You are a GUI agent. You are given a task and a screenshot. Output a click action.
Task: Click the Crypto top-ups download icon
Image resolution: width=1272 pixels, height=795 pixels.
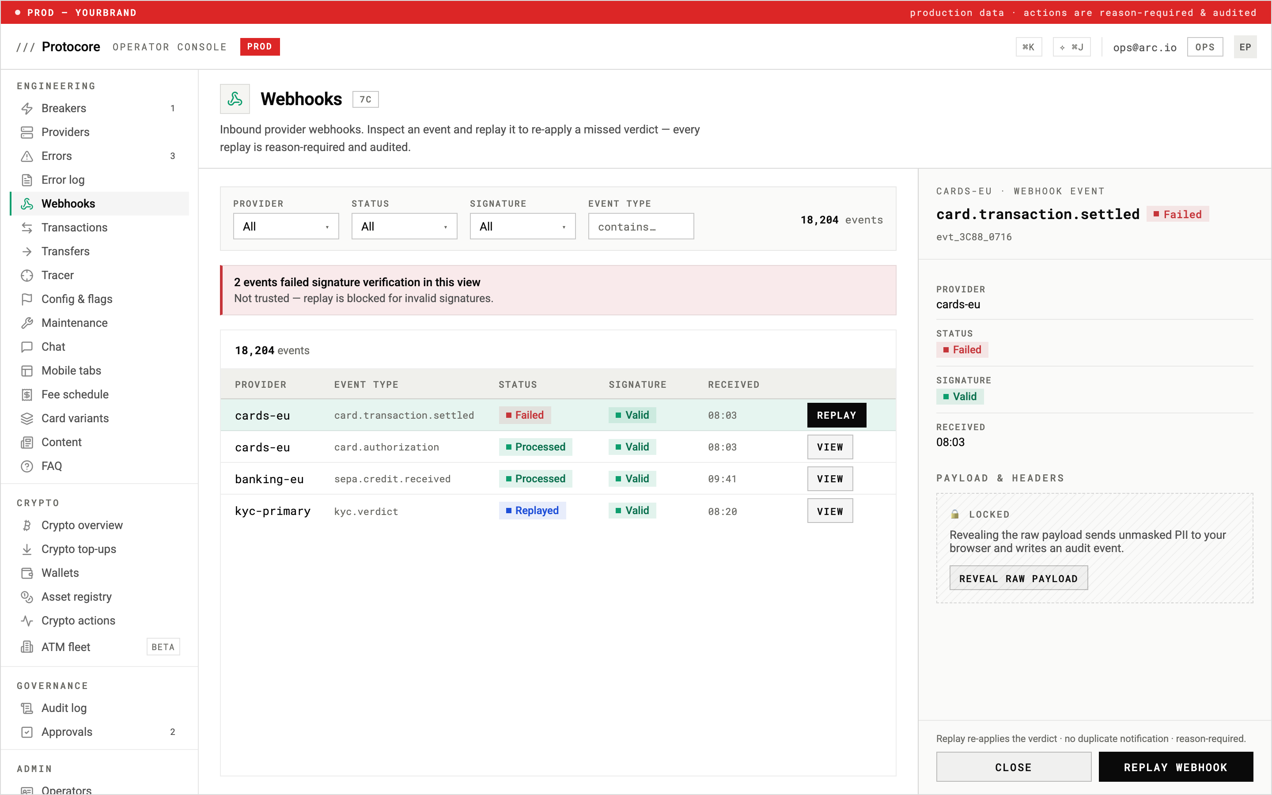[x=27, y=549]
